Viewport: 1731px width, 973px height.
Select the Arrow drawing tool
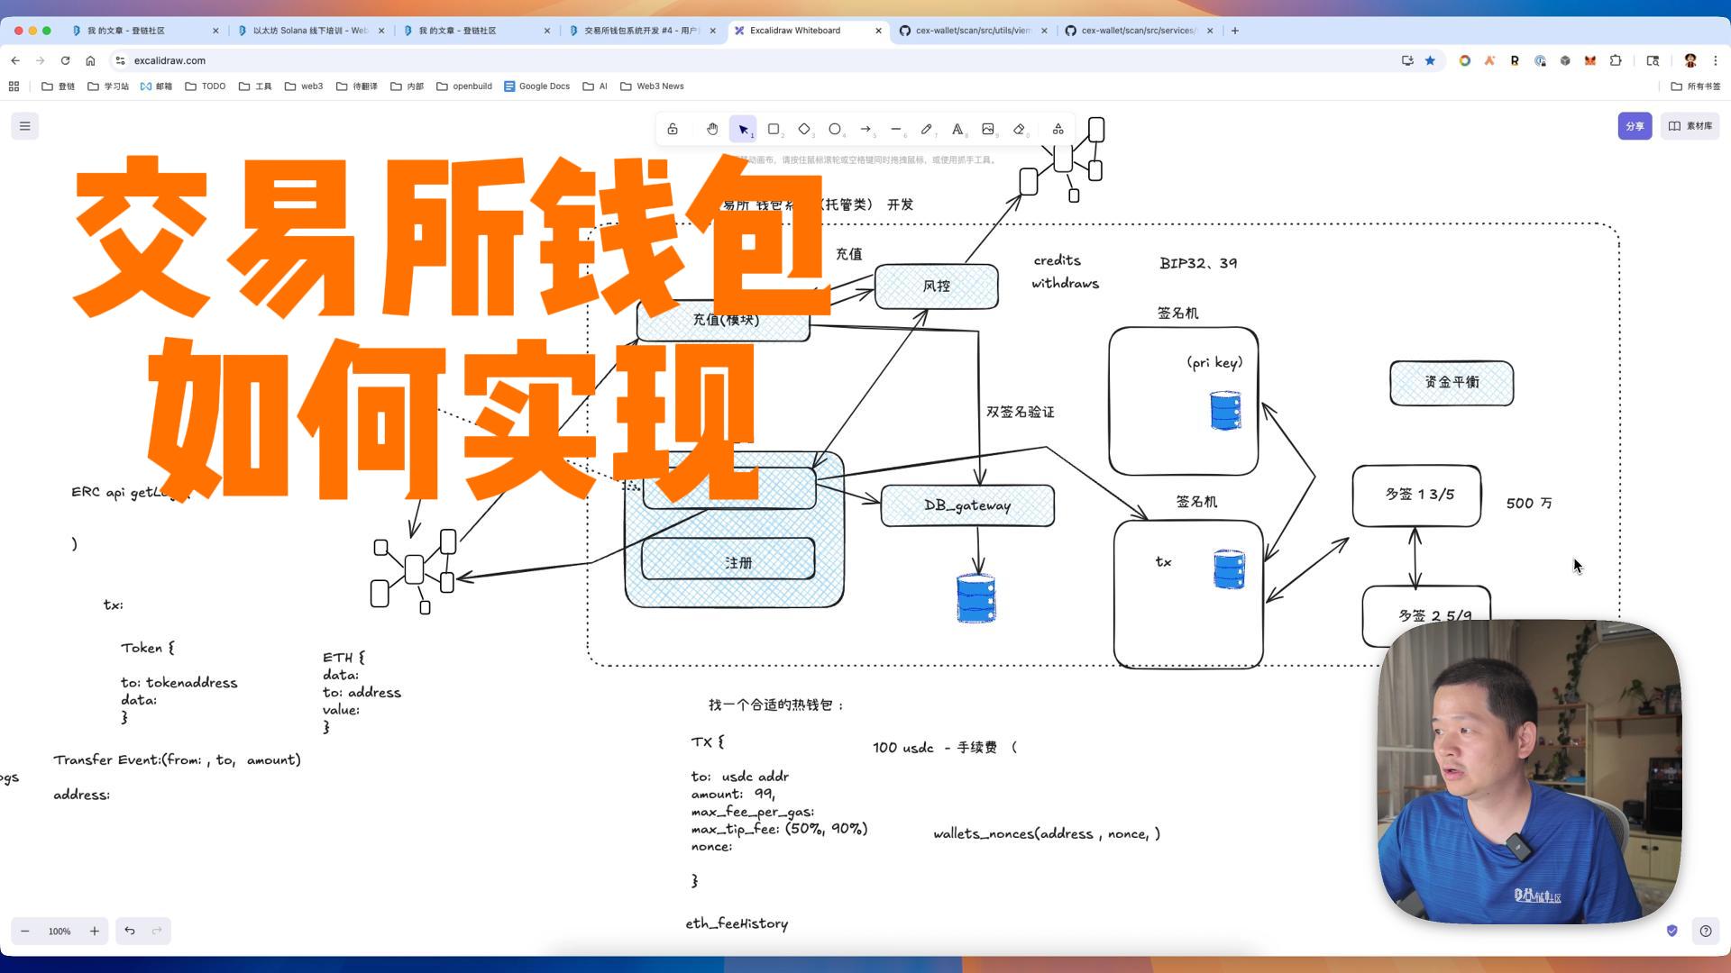pyautogui.click(x=865, y=129)
